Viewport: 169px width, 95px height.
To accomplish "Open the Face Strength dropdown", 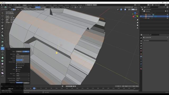I will [x=23, y=80].
